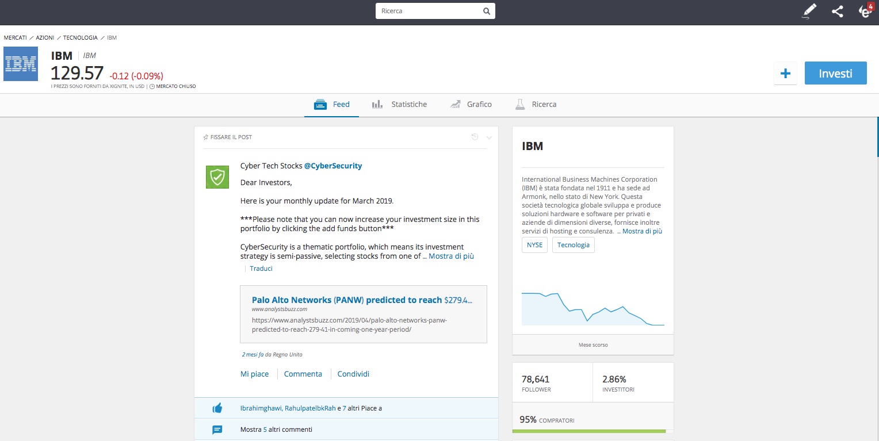This screenshot has width=879, height=441.
Task: Click the Ricerca flask icon
Action: 520,105
